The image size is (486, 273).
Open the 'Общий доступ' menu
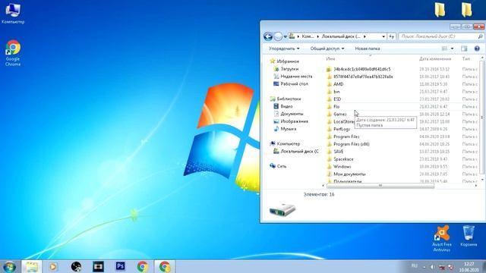327,49
